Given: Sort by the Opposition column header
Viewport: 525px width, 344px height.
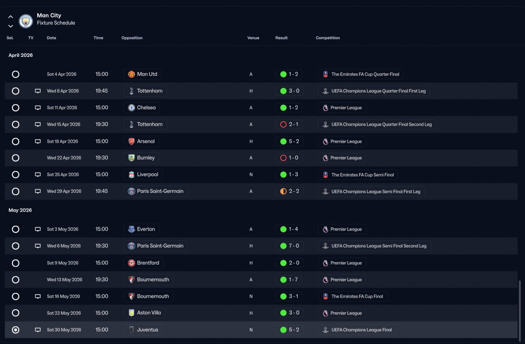Looking at the screenshot, I should point(132,38).
